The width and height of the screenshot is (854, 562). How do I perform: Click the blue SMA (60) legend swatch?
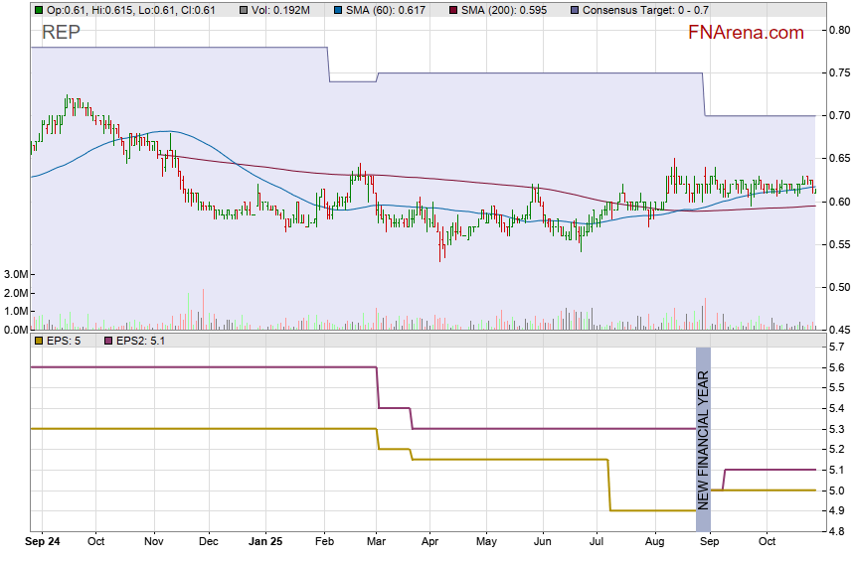[x=339, y=9]
